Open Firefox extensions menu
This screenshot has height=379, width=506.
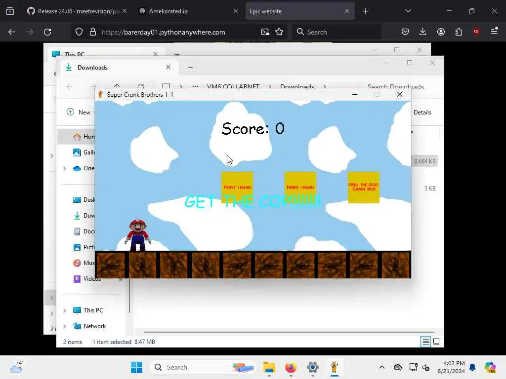coord(459,32)
